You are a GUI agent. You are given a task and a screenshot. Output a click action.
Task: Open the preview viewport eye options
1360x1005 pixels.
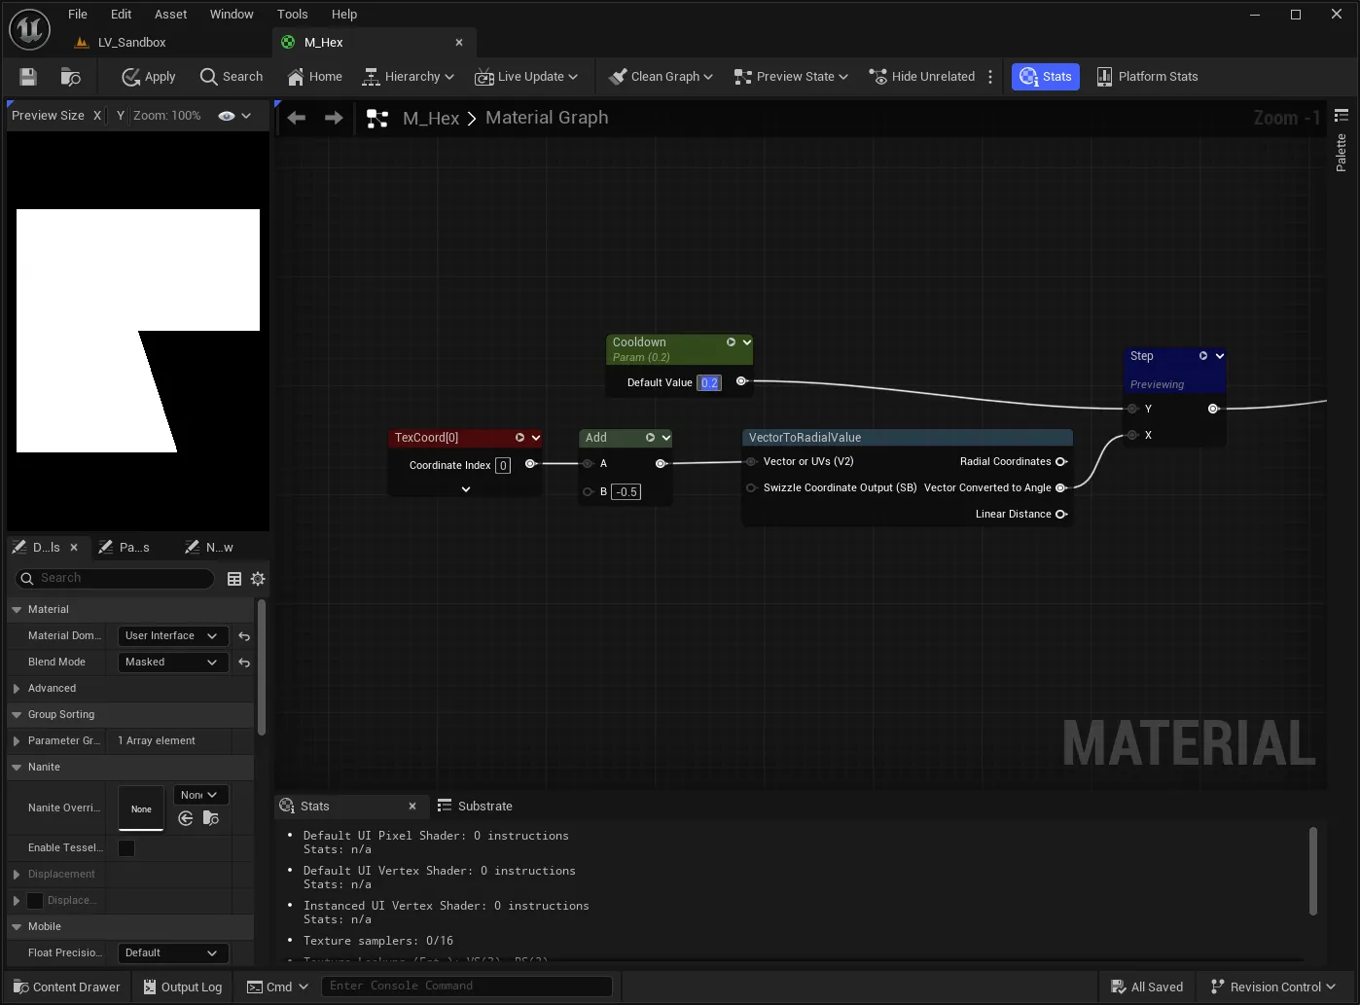coord(234,116)
